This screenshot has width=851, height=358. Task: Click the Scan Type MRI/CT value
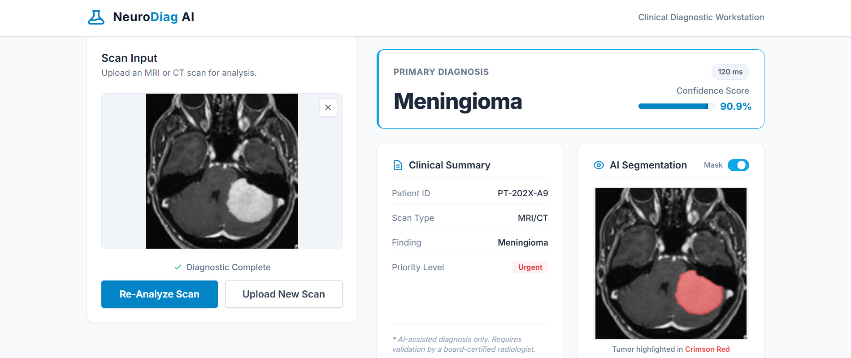point(533,218)
